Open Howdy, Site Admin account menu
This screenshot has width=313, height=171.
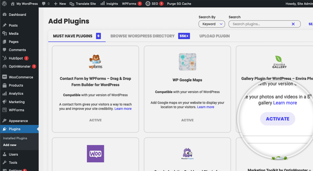tap(299, 4)
